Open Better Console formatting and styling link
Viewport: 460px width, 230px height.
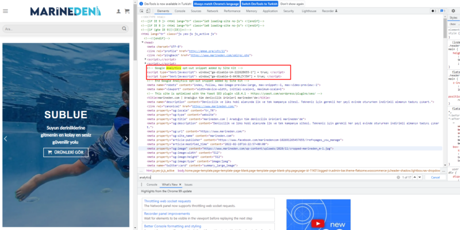(x=172, y=226)
